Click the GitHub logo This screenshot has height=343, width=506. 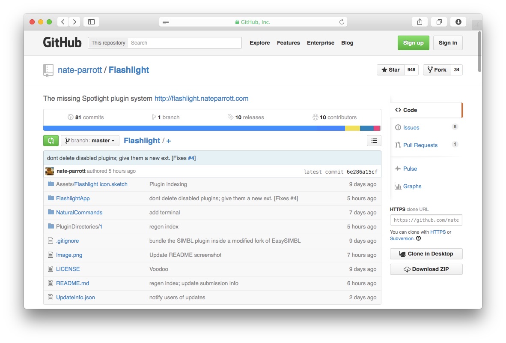click(x=62, y=43)
